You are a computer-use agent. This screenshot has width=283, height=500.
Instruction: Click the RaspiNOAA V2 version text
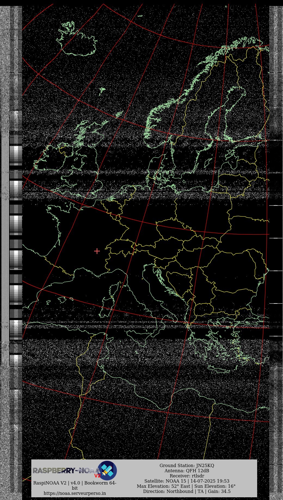click(x=75, y=483)
